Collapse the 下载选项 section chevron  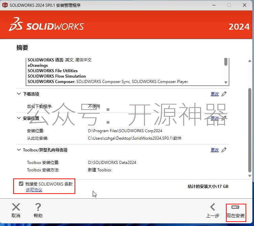(x=19, y=94)
